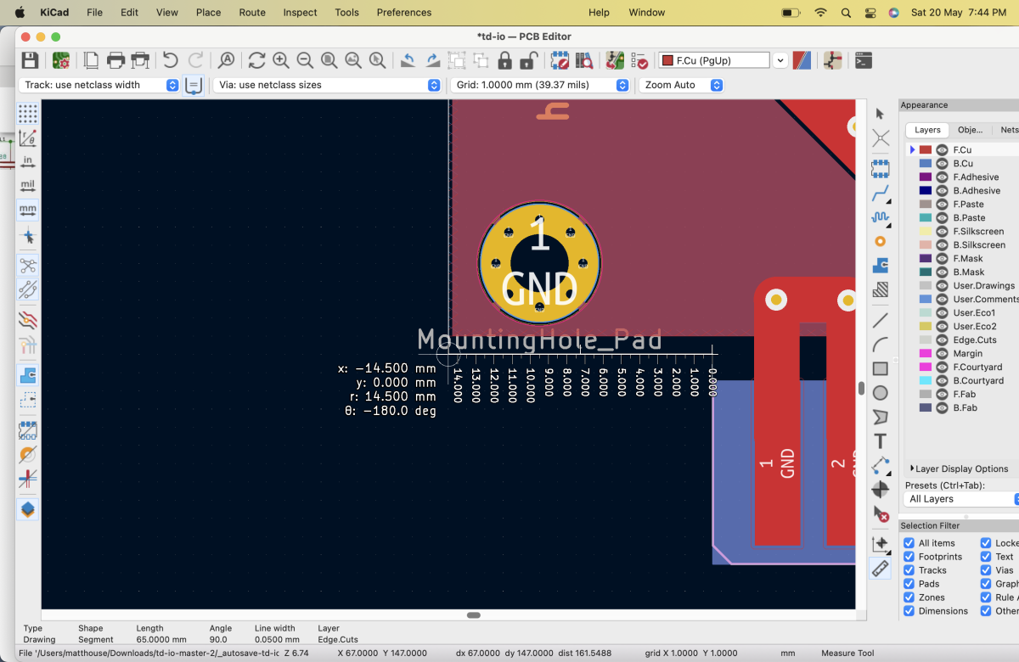Select the arrow Selection tool
Screen dimensions: 1019x662
tap(881, 114)
